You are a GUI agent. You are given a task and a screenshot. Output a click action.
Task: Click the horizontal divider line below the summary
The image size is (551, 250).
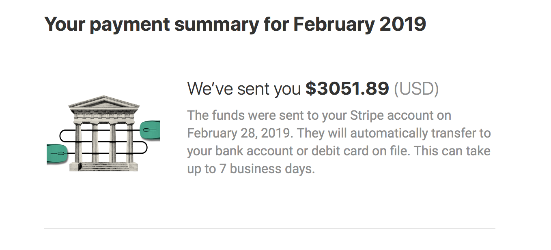coord(269,229)
